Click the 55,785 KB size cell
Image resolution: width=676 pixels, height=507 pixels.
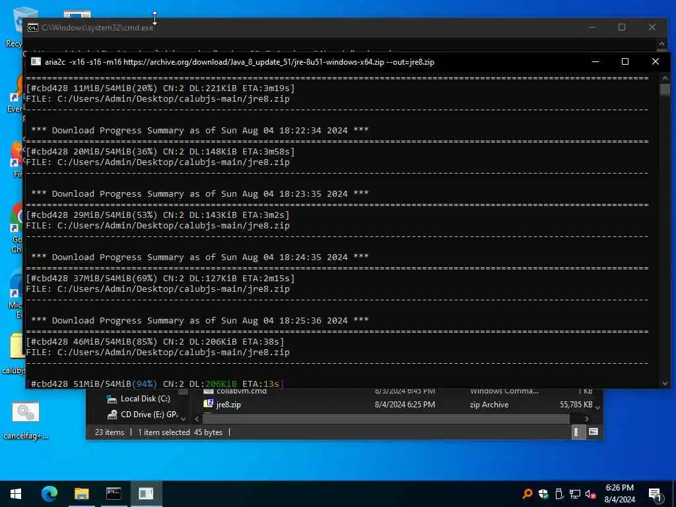576,405
